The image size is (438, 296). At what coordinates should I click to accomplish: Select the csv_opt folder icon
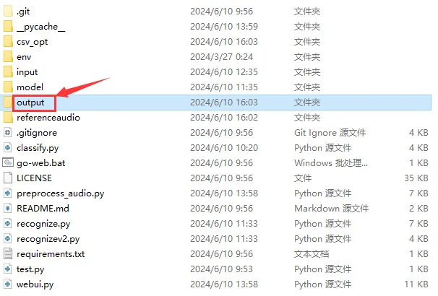8,42
